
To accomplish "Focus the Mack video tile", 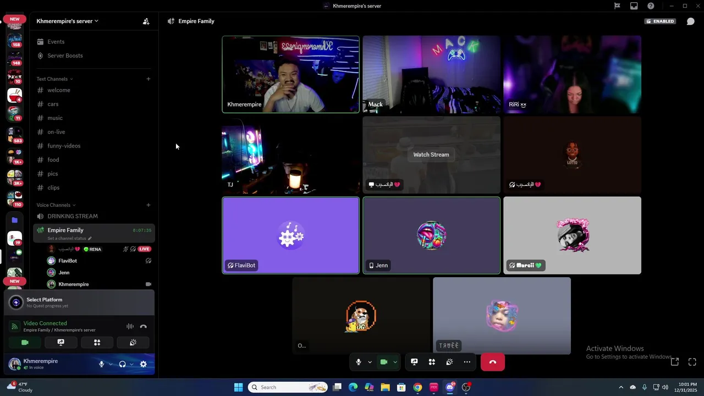I will click(x=431, y=74).
